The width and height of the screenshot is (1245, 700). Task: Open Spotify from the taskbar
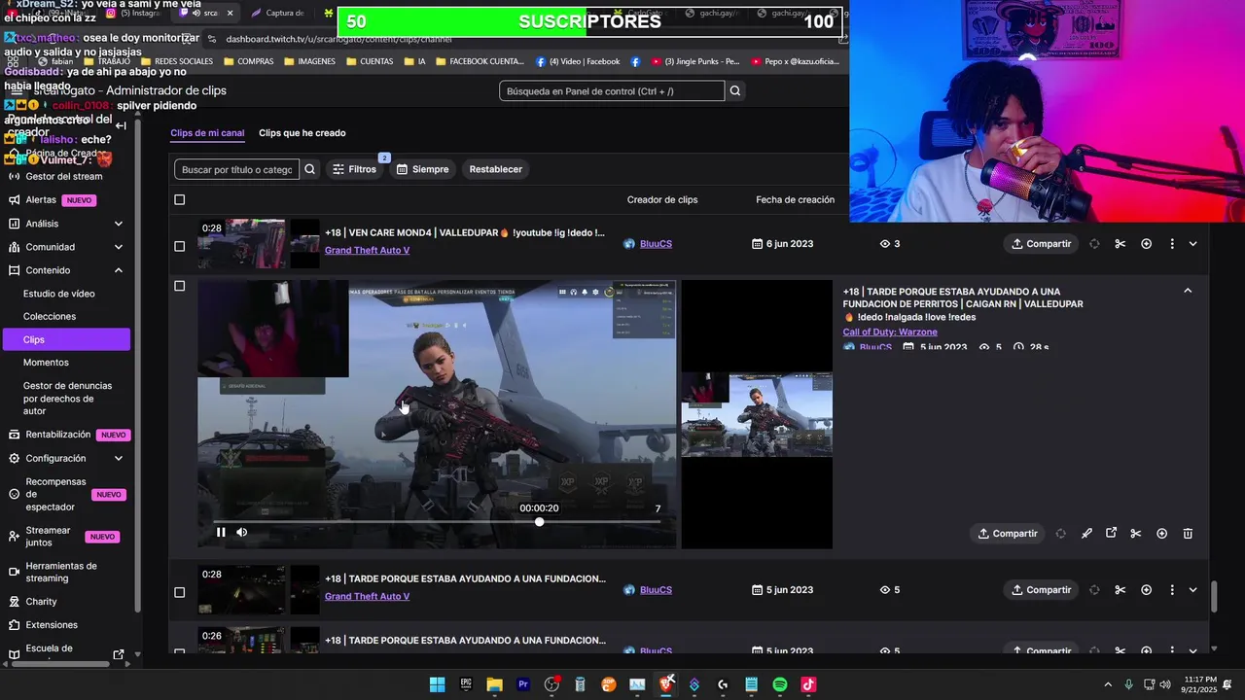pos(779,684)
